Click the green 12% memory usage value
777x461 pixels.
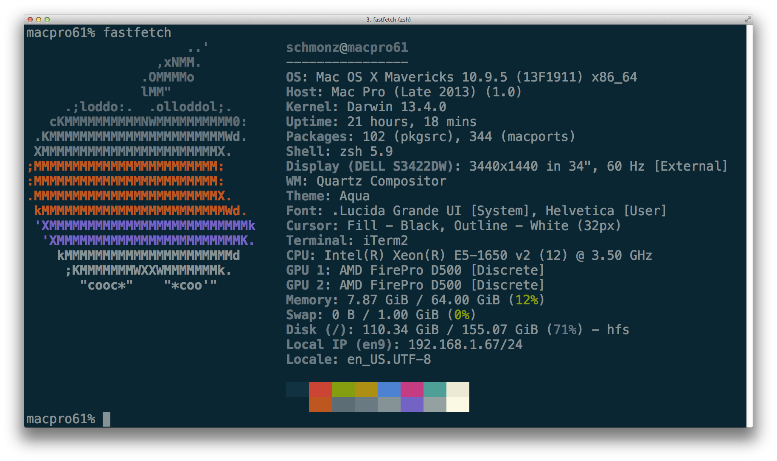click(527, 300)
